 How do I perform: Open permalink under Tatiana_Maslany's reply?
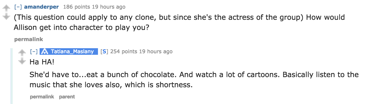tap(42, 97)
